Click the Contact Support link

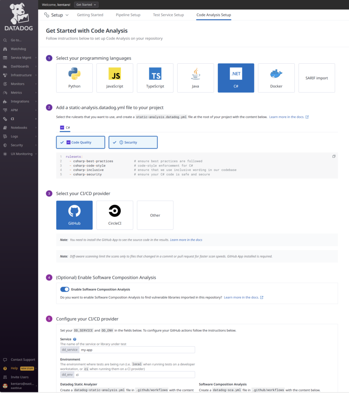23,360
